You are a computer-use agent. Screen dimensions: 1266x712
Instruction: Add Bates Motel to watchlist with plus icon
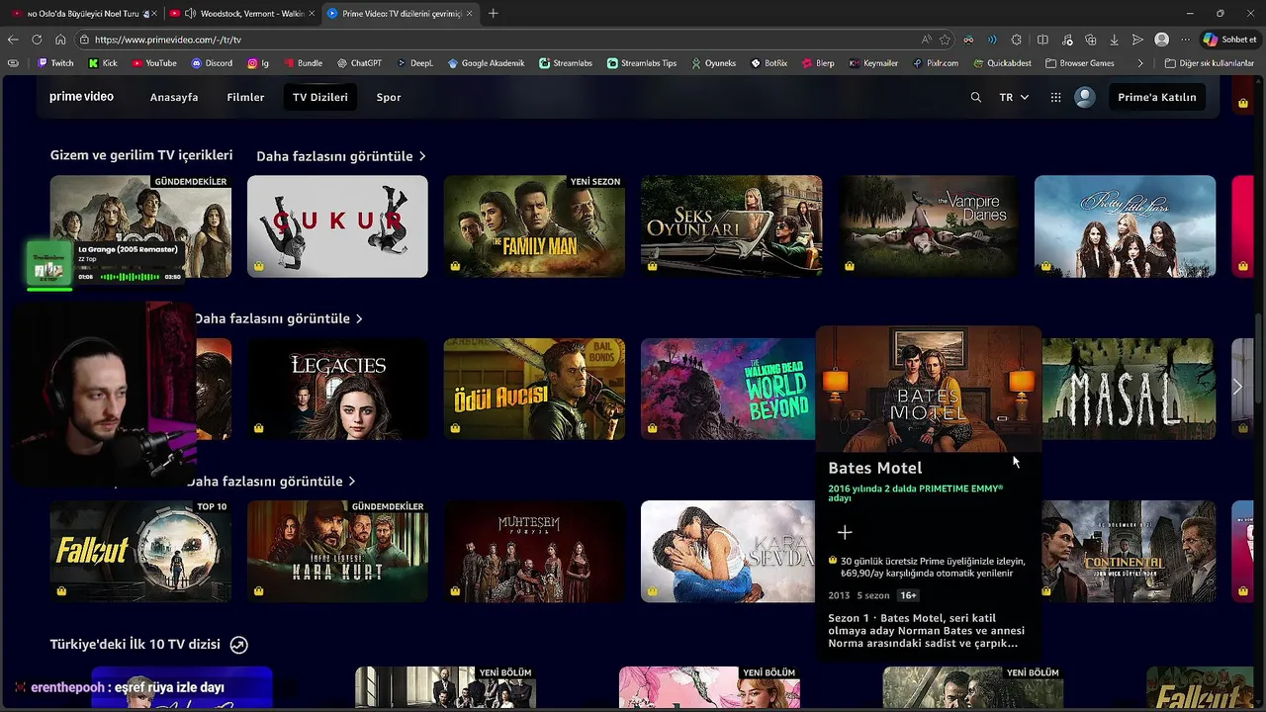tap(845, 532)
